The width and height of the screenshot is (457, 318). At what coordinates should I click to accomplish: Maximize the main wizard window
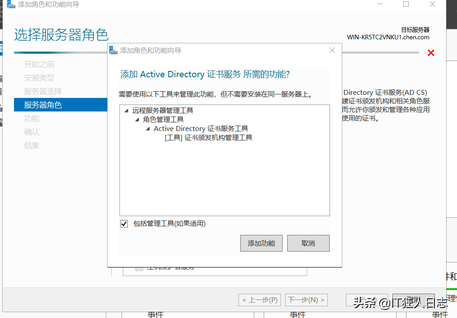tap(406, 4)
